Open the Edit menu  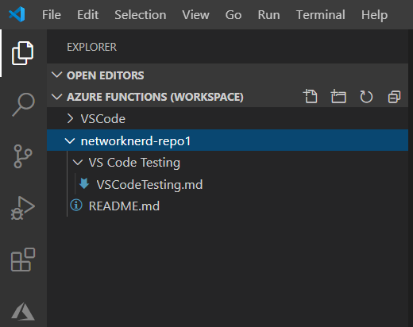[88, 15]
